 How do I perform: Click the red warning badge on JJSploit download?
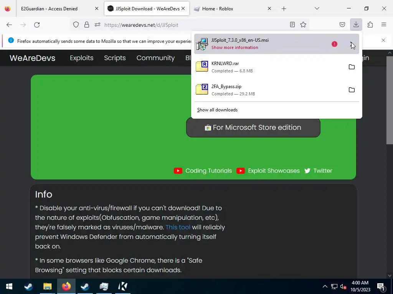(x=334, y=44)
